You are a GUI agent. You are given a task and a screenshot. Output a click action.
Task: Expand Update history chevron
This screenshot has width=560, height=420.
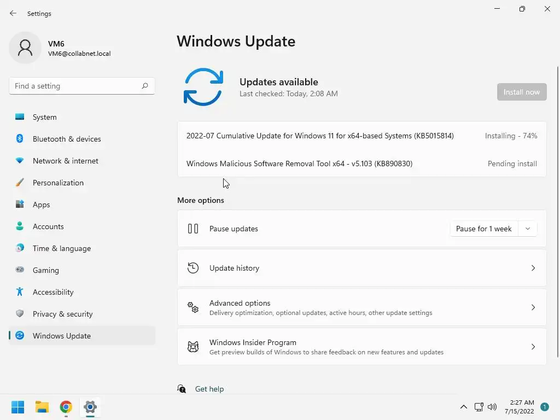(x=533, y=268)
